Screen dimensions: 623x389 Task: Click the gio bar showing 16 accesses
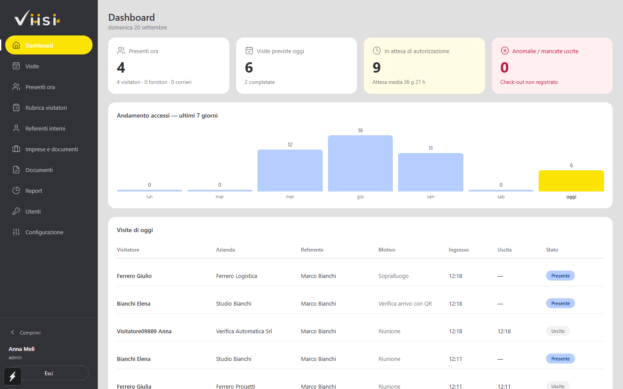coord(360,163)
